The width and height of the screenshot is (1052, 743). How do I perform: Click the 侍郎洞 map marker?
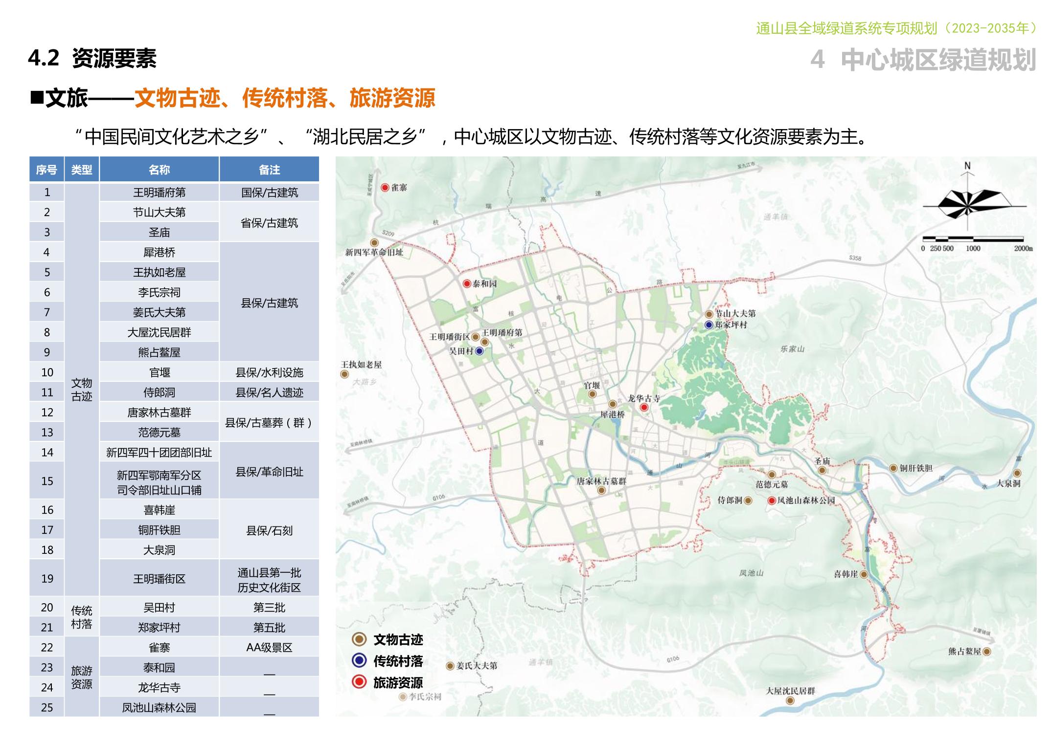(x=748, y=501)
